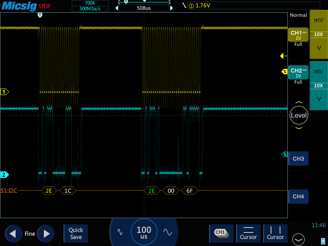
Task: Tap the 500MSa/s sample rate readout
Action: coord(90,9)
